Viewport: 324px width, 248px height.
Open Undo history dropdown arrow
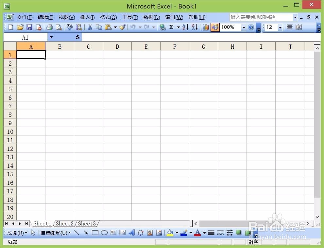coord(140,27)
